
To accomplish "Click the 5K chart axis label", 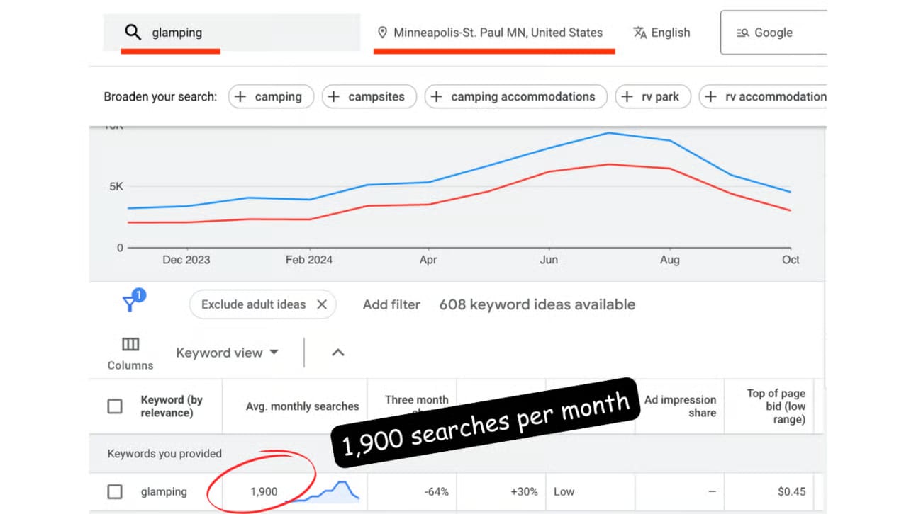I will click(116, 187).
